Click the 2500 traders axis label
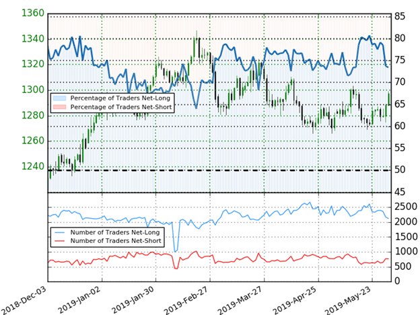Viewport: 420px width, 315px height. 406,207
